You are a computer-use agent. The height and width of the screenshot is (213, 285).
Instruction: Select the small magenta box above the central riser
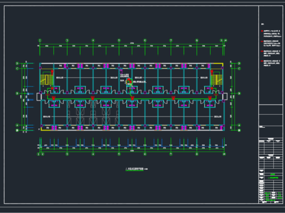(x=121, y=71)
